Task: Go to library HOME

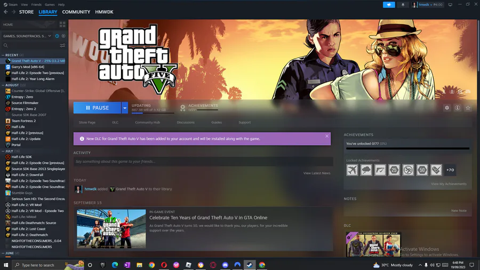Action: (8, 25)
